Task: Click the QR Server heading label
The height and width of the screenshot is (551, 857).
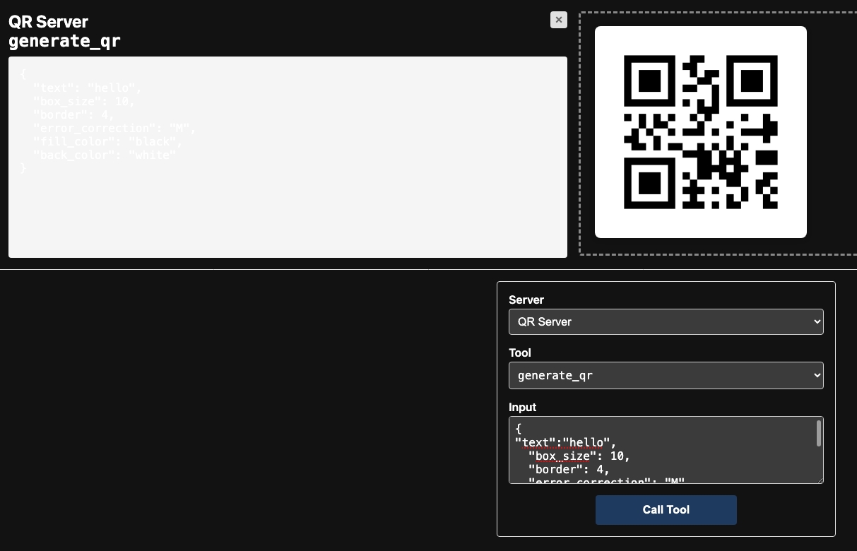Action: pyautogui.click(x=48, y=22)
